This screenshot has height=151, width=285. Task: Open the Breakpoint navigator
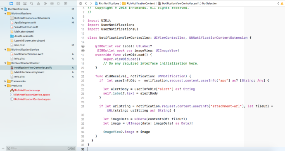click(x=59, y=3)
